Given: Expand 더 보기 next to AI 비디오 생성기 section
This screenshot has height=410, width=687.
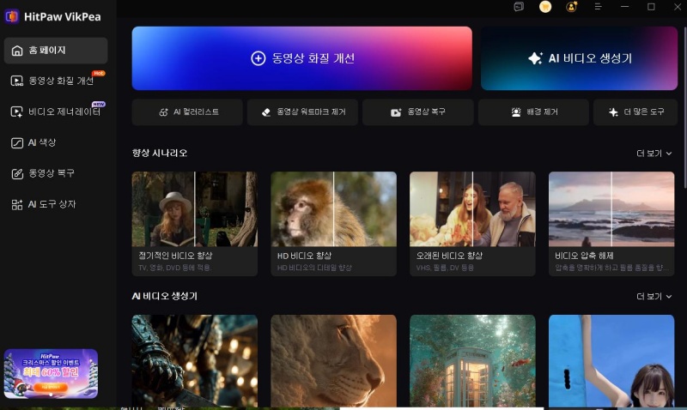Looking at the screenshot, I should pyautogui.click(x=654, y=296).
